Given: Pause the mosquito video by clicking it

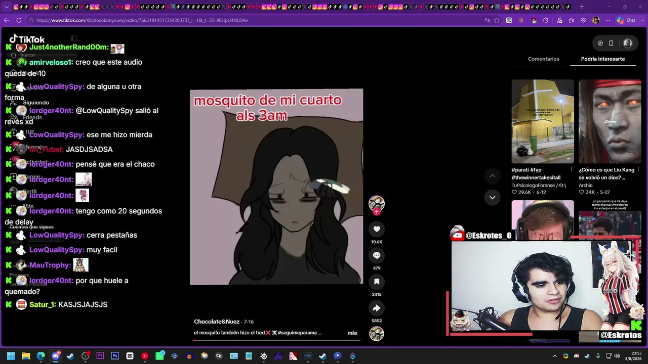Looking at the screenshot, I should [x=276, y=187].
